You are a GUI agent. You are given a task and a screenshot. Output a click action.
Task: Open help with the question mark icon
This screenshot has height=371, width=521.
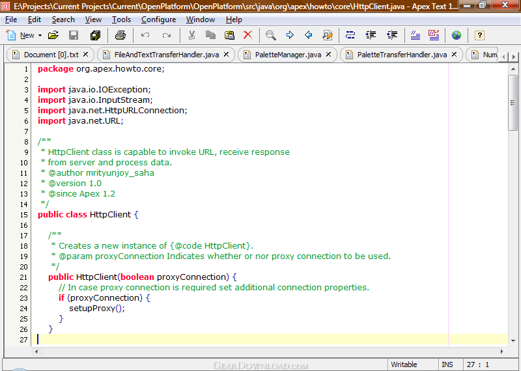point(479,35)
